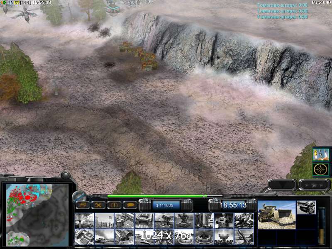Pick the Strategy Center build icon
The image size is (332, 249).
coord(124,237)
